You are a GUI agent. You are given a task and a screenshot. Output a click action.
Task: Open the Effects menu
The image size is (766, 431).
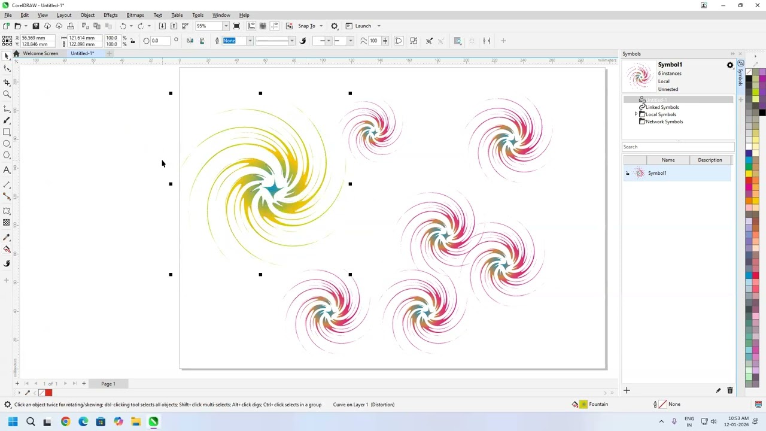pyautogui.click(x=111, y=15)
